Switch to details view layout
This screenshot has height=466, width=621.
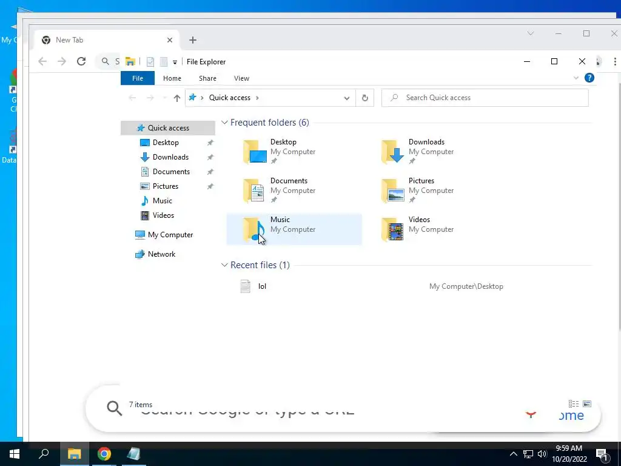[x=573, y=404]
